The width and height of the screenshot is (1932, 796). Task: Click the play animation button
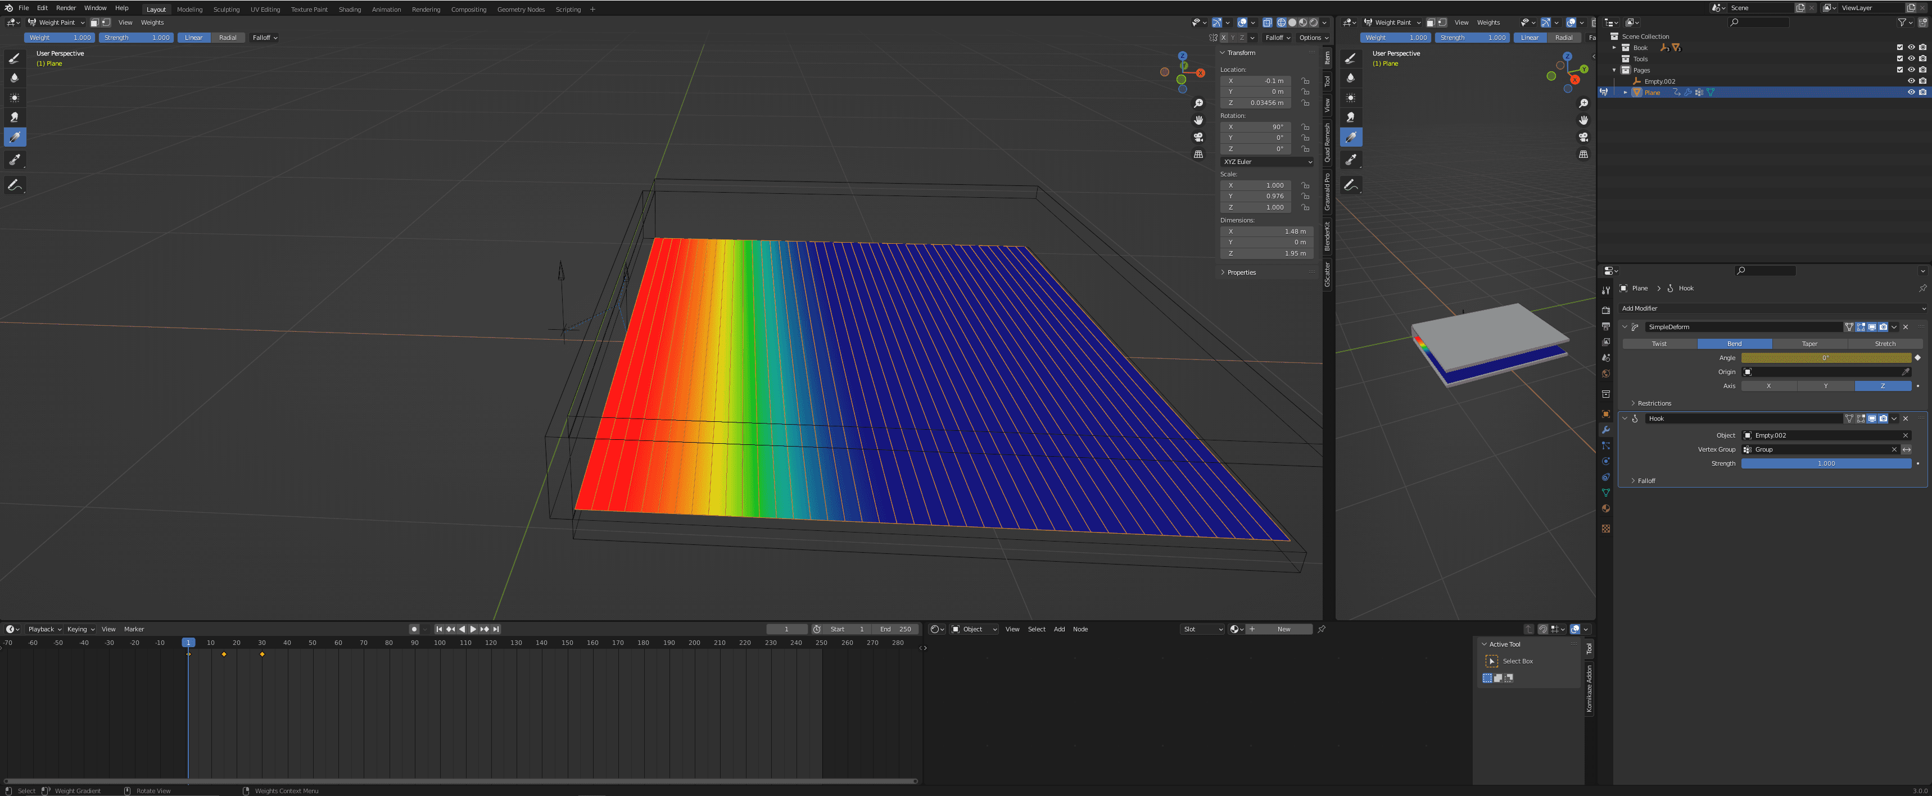point(473,630)
